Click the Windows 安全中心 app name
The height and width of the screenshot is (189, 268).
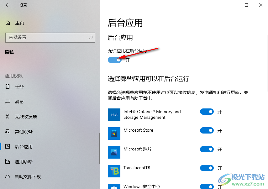[x=142, y=186]
